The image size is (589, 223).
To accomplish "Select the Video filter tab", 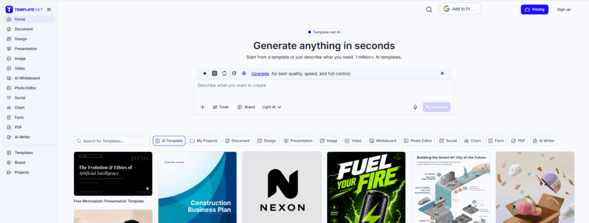I will (354, 141).
